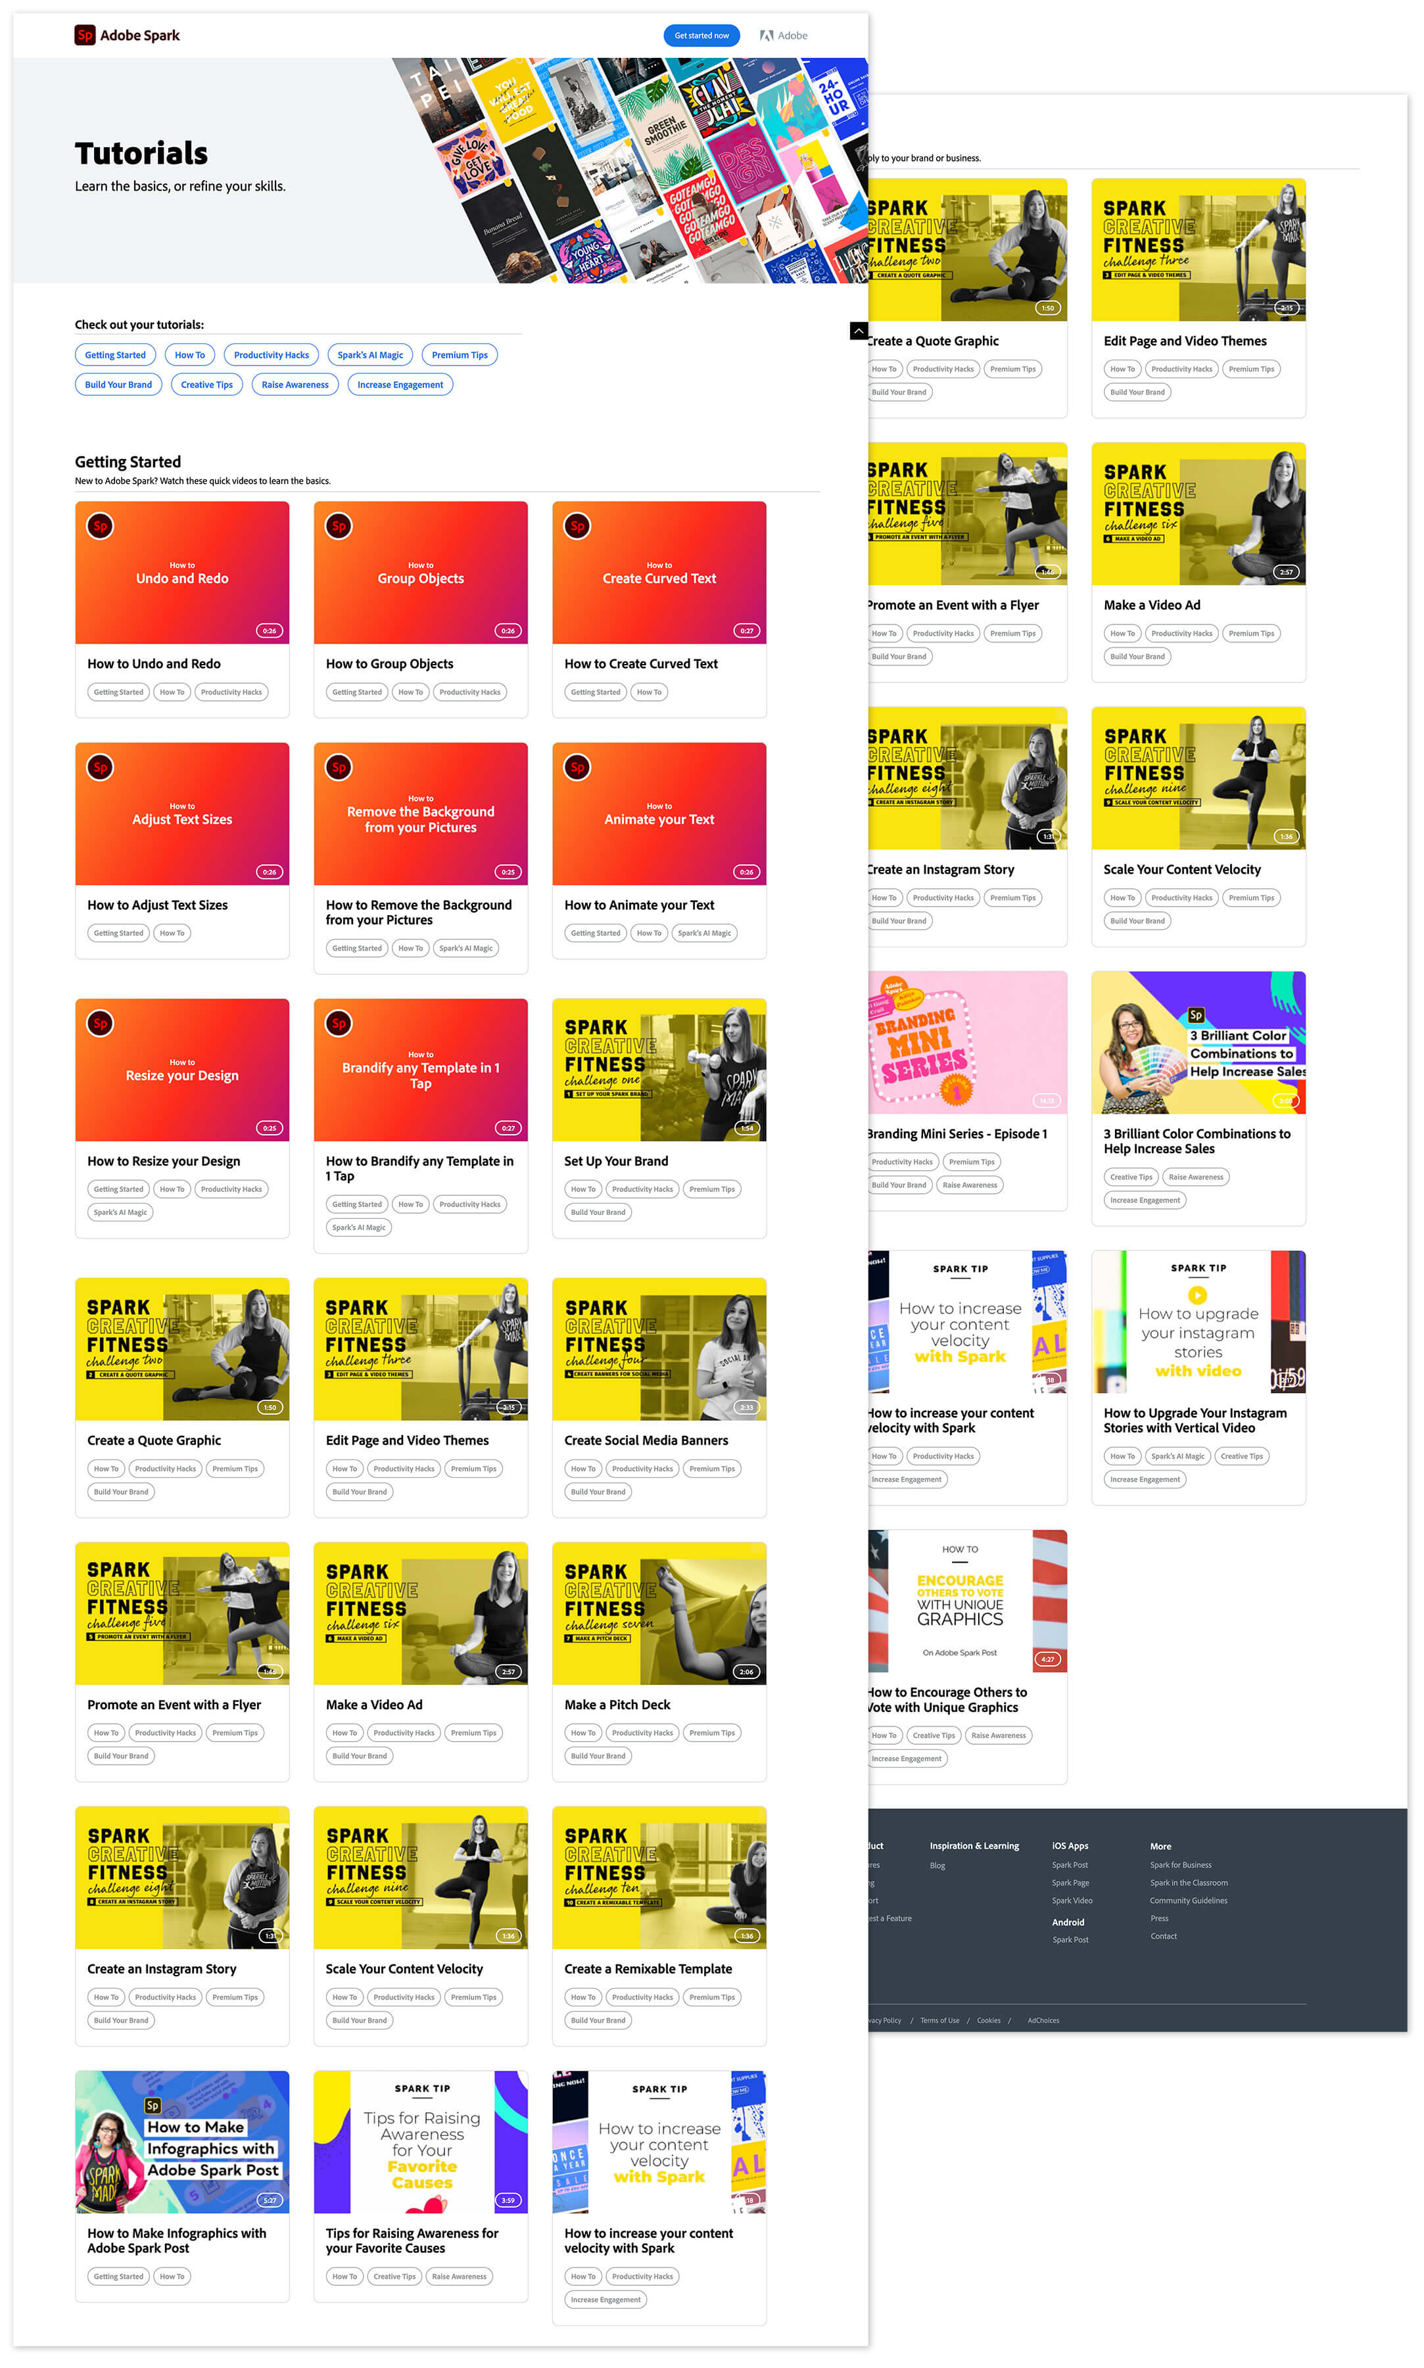Viewport: 1424px width, 2368px height.
Task: Click the Raise Awareness tag on 3 Brilliant Color Combinations card
Action: [1196, 1177]
